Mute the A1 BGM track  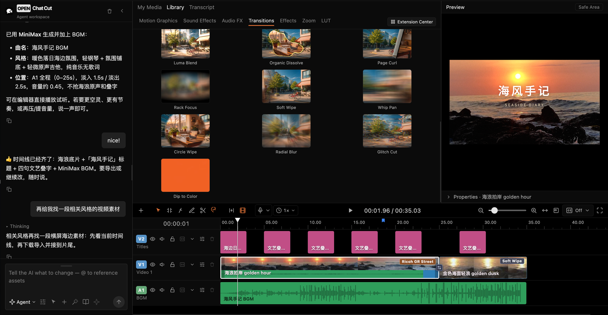(x=162, y=290)
